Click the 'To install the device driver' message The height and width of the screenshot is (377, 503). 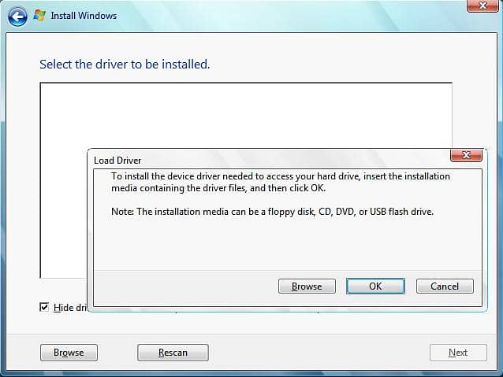click(281, 182)
